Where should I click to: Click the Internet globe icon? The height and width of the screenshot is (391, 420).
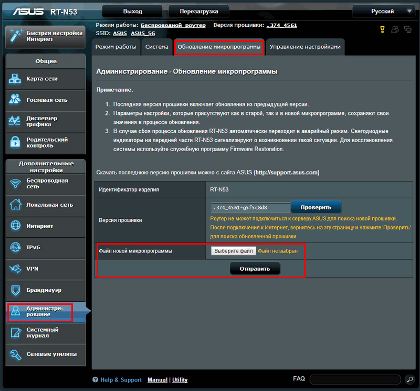click(x=16, y=226)
